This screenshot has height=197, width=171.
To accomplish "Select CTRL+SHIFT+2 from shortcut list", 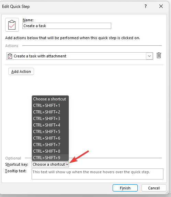I will 50,112.
